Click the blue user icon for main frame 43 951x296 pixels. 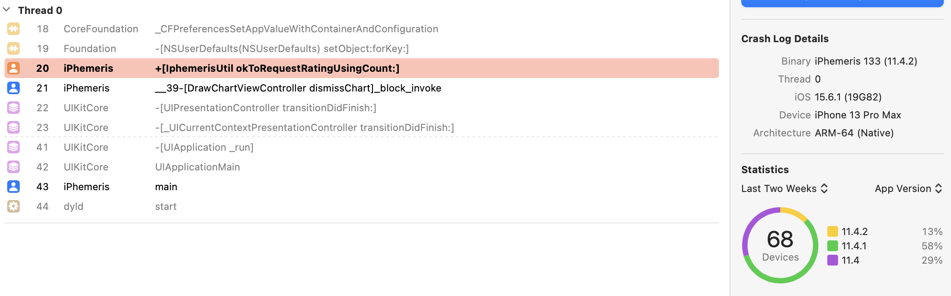[x=13, y=187]
